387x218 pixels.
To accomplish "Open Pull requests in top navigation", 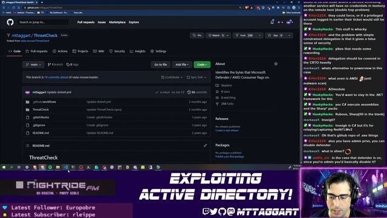I will click(86, 22).
